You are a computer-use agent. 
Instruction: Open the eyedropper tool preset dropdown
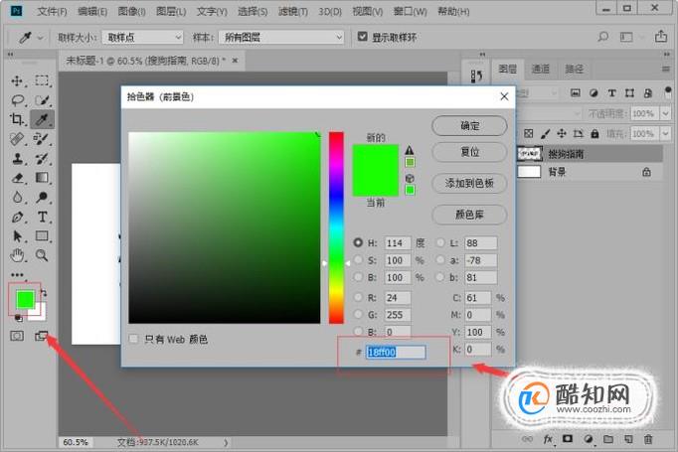40,38
